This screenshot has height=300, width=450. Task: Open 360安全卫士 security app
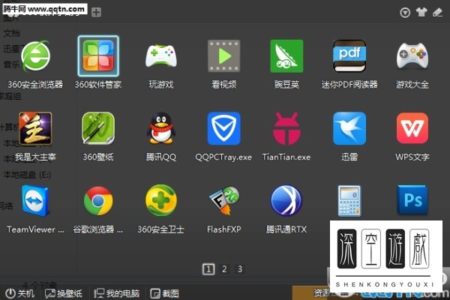[161, 200]
